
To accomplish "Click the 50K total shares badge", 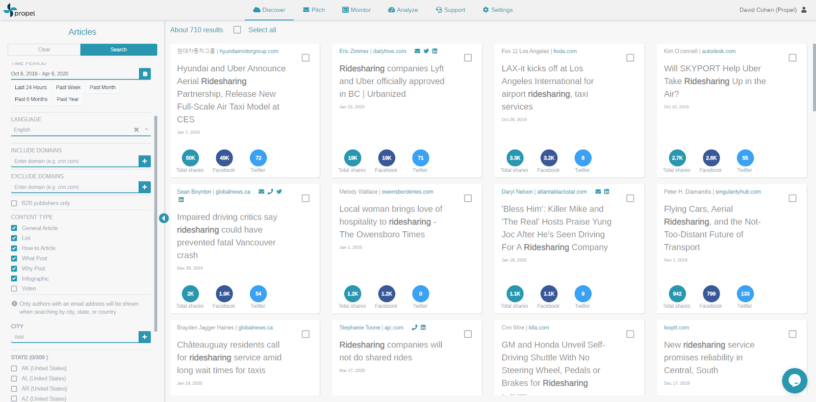I will 190,158.
